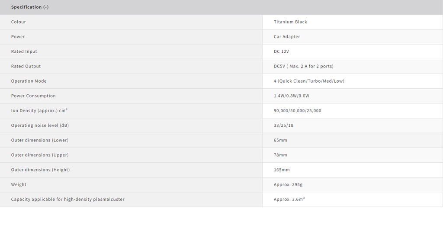Viewport: 443px width, 232px height.
Task: Collapse the Specification (-) section header
Action: click(30, 7)
